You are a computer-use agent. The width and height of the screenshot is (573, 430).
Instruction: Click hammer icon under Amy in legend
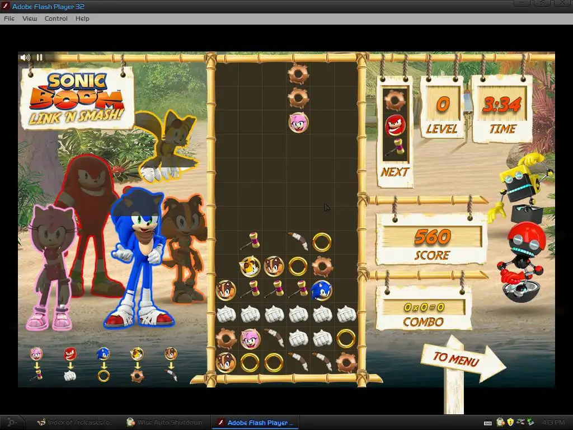point(36,375)
